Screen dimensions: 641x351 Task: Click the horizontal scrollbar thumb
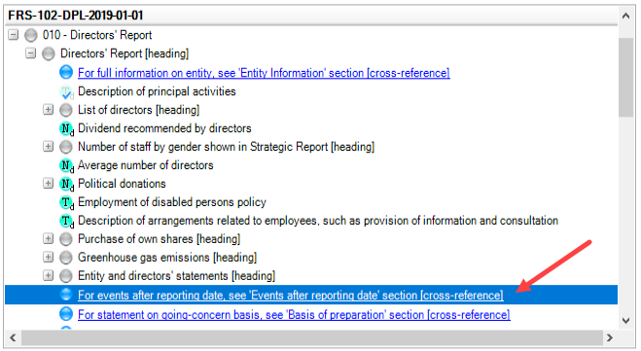pos(312,338)
